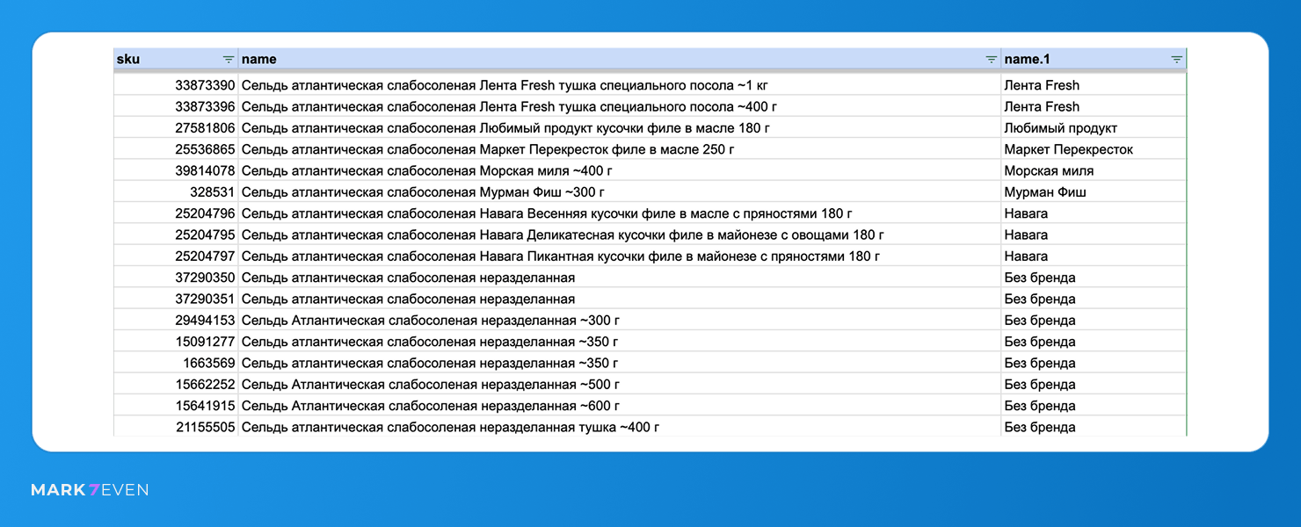Open the filter icon in name header

(x=992, y=60)
